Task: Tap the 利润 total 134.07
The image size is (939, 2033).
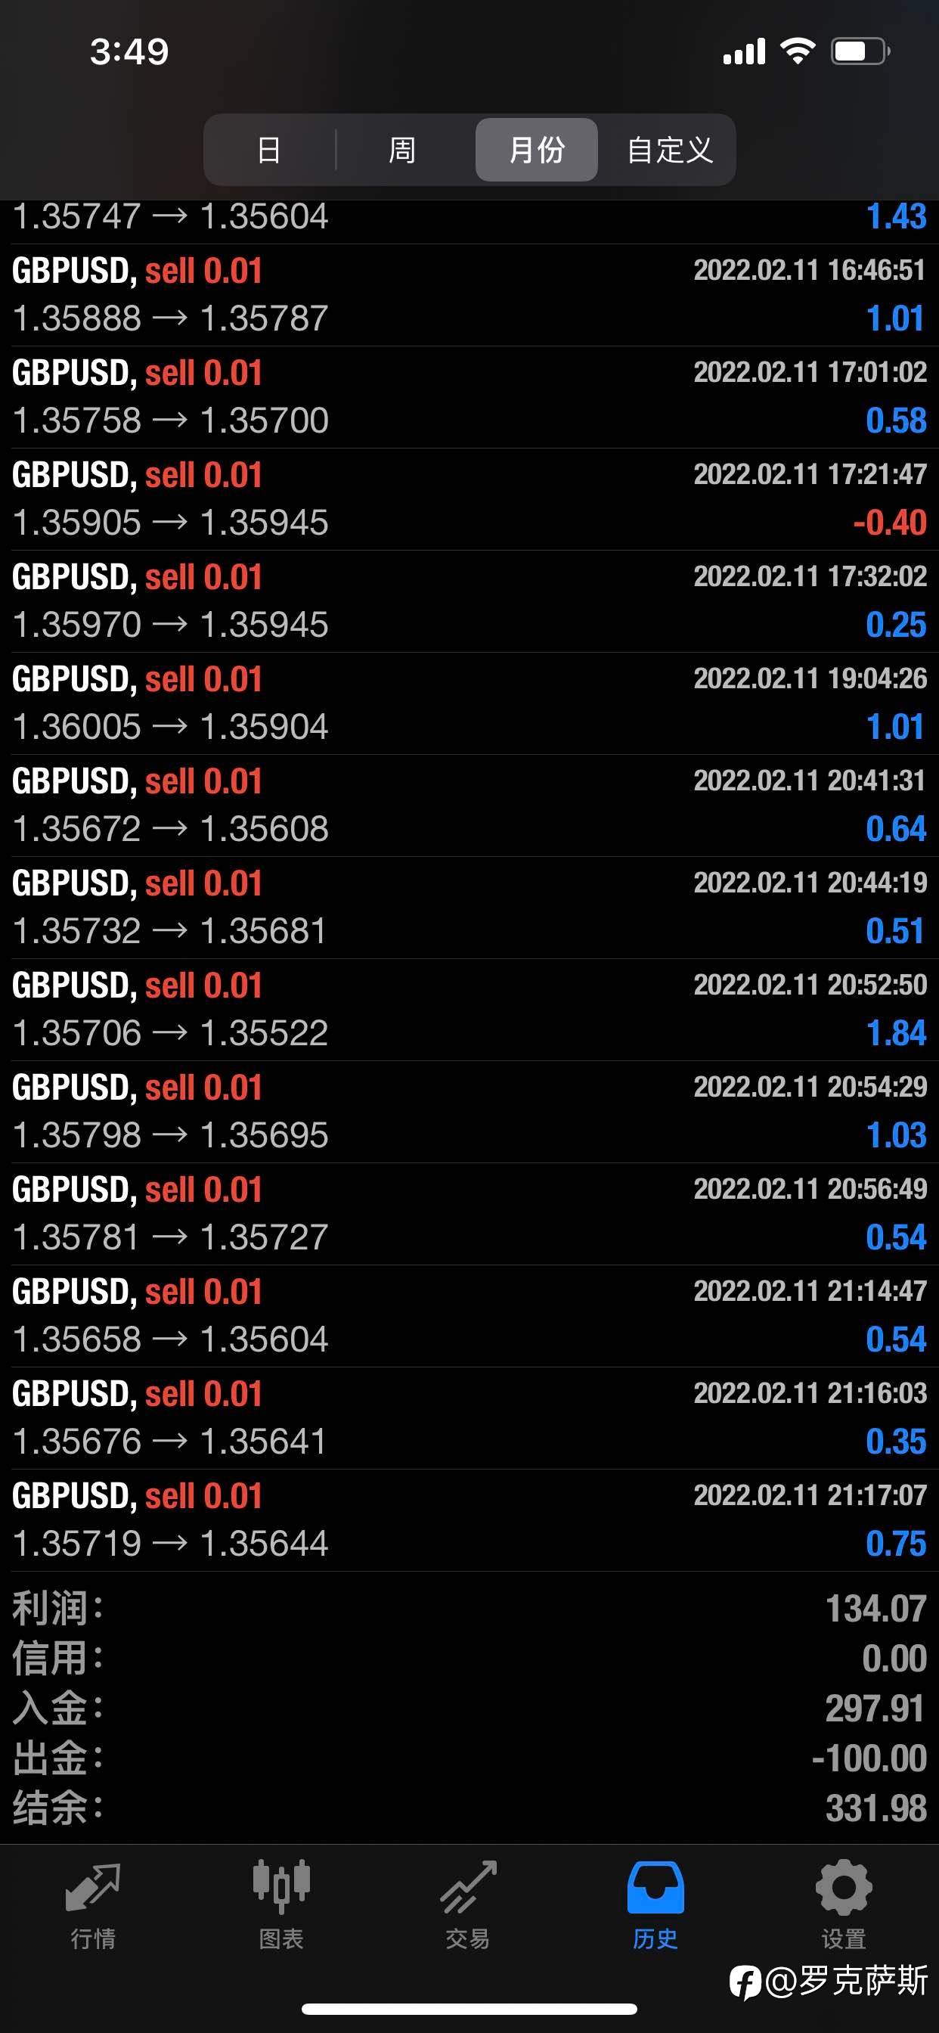Action: [876, 1609]
